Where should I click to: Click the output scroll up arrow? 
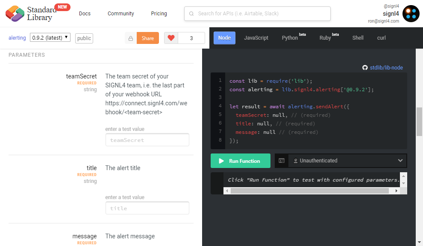click(x=403, y=176)
